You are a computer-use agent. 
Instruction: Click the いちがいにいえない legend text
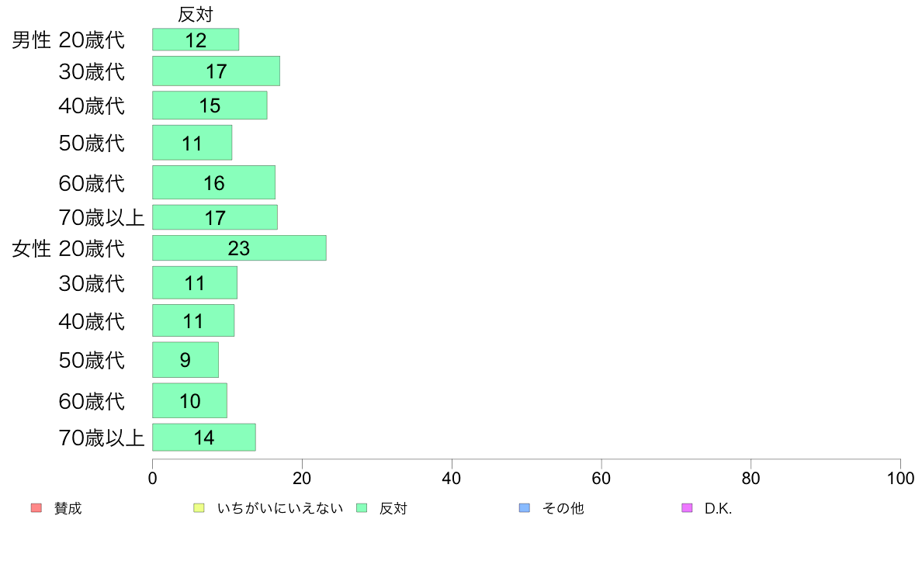coord(280,508)
